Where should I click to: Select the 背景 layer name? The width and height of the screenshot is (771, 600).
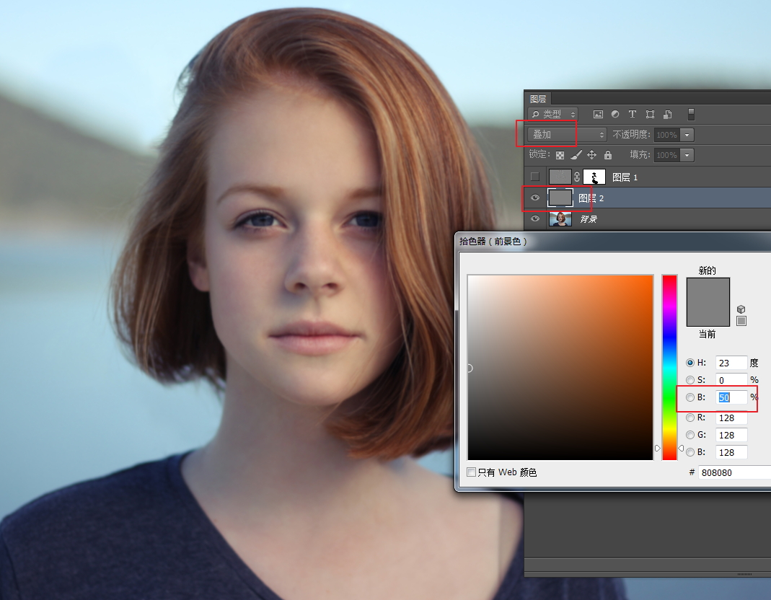click(588, 219)
